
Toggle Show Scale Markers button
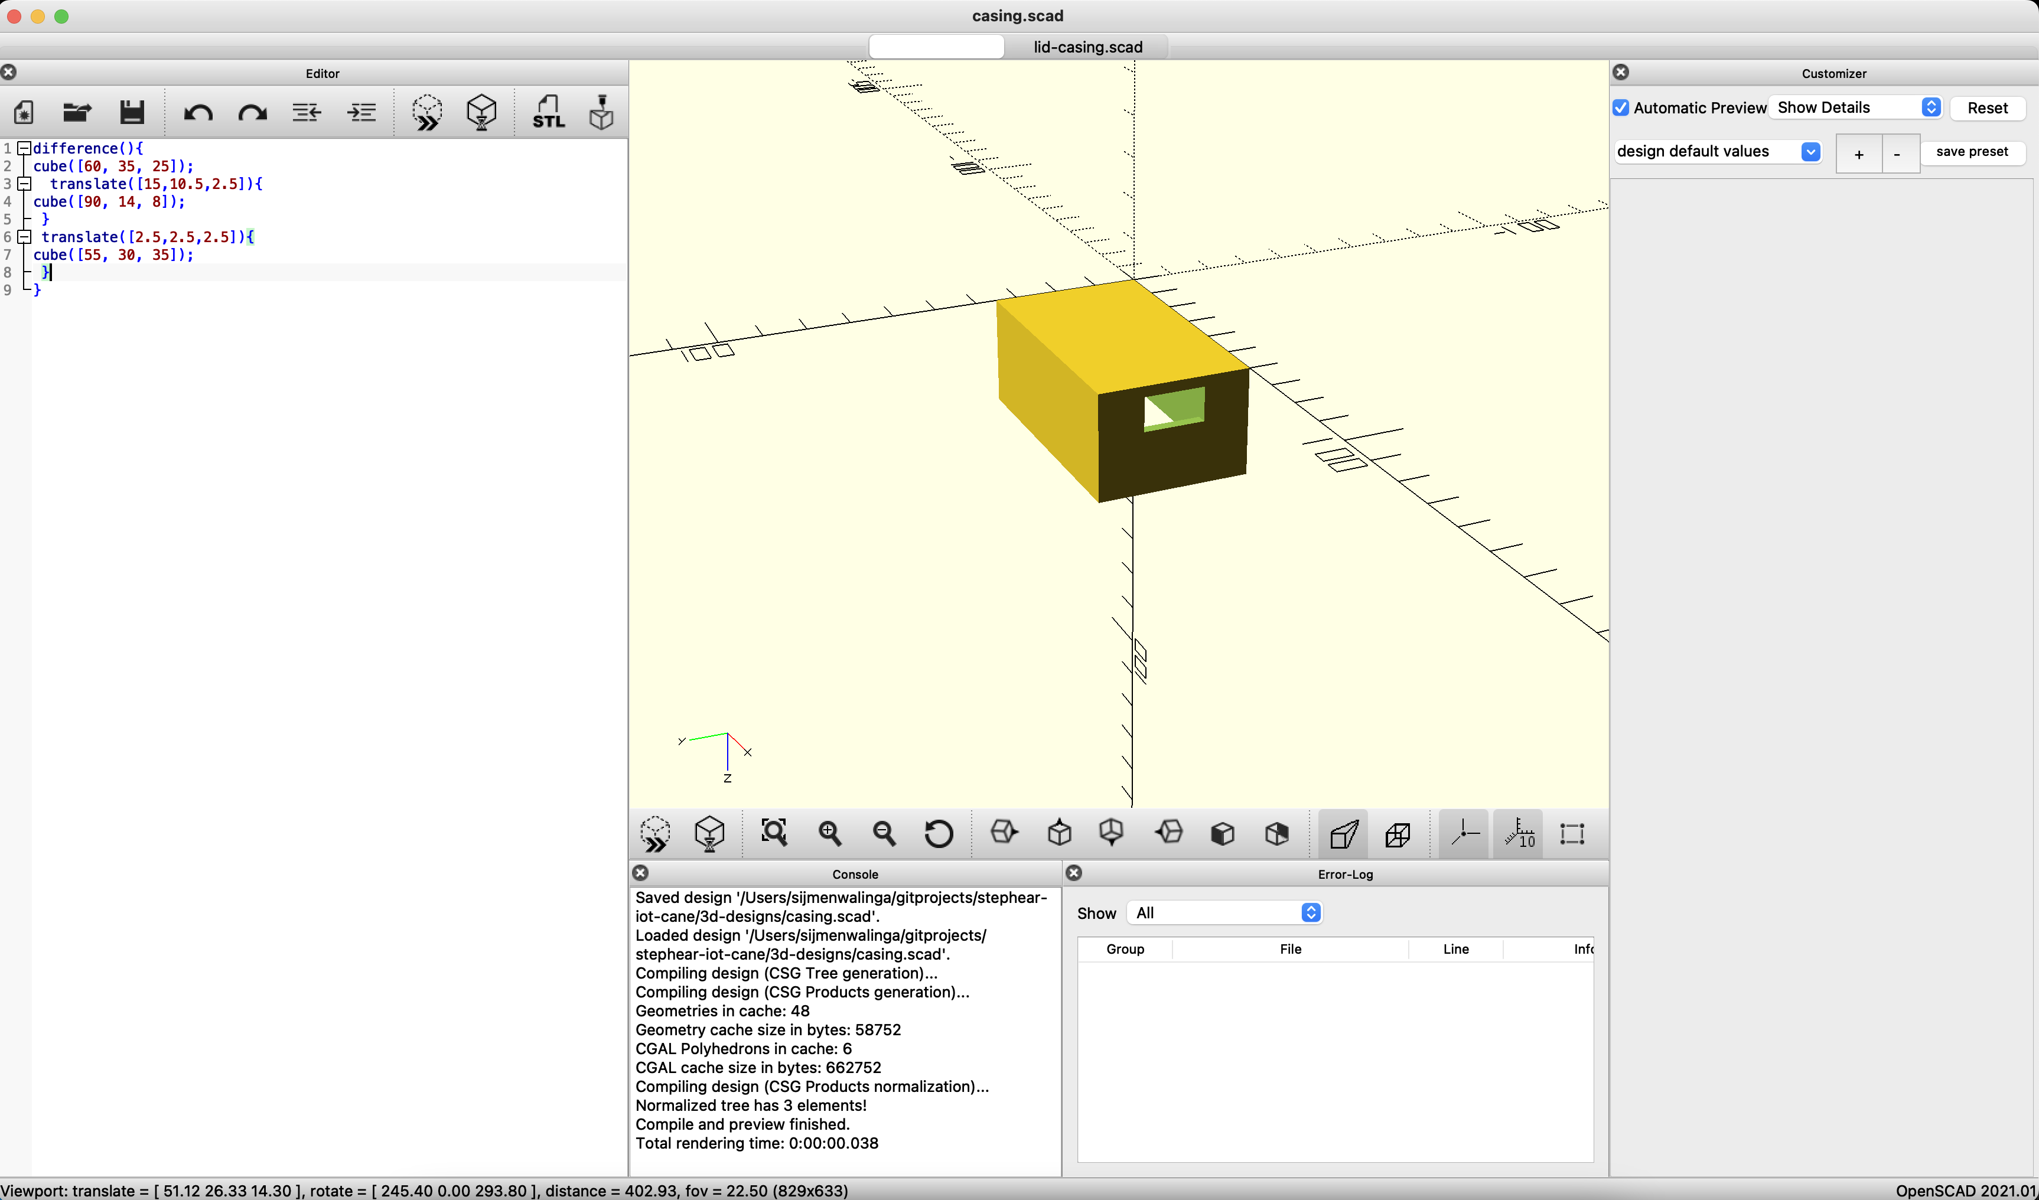[x=1518, y=833]
